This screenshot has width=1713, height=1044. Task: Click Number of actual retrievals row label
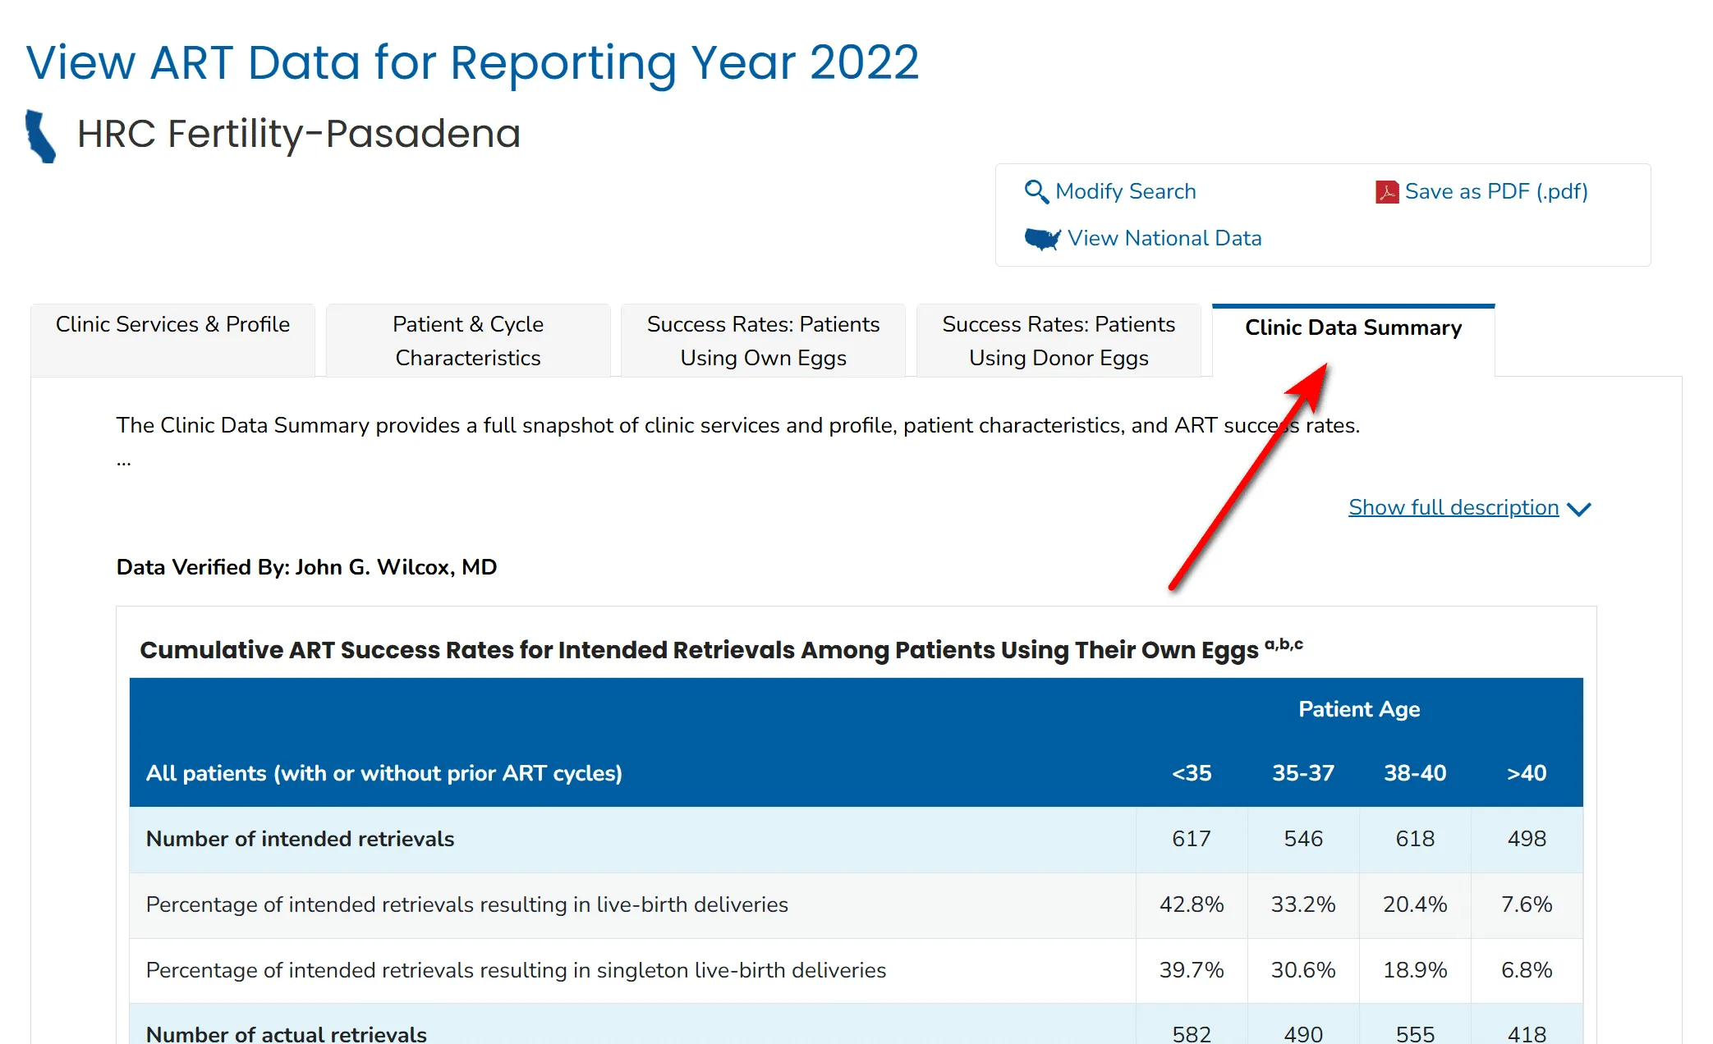pos(286,1033)
